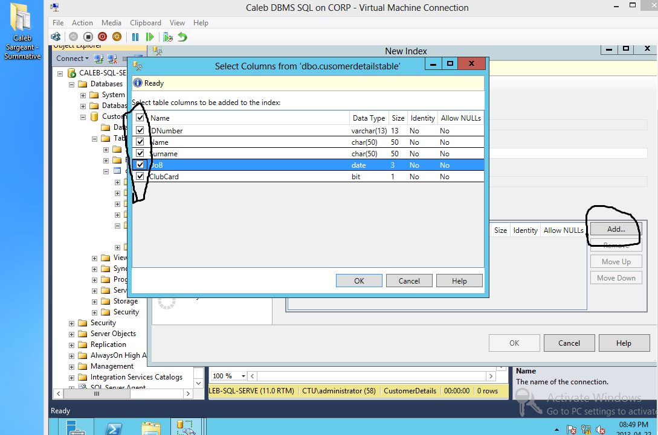Viewport: 658px width, 435px height.
Task: Open File Explorer from the taskbar
Action: point(150,428)
